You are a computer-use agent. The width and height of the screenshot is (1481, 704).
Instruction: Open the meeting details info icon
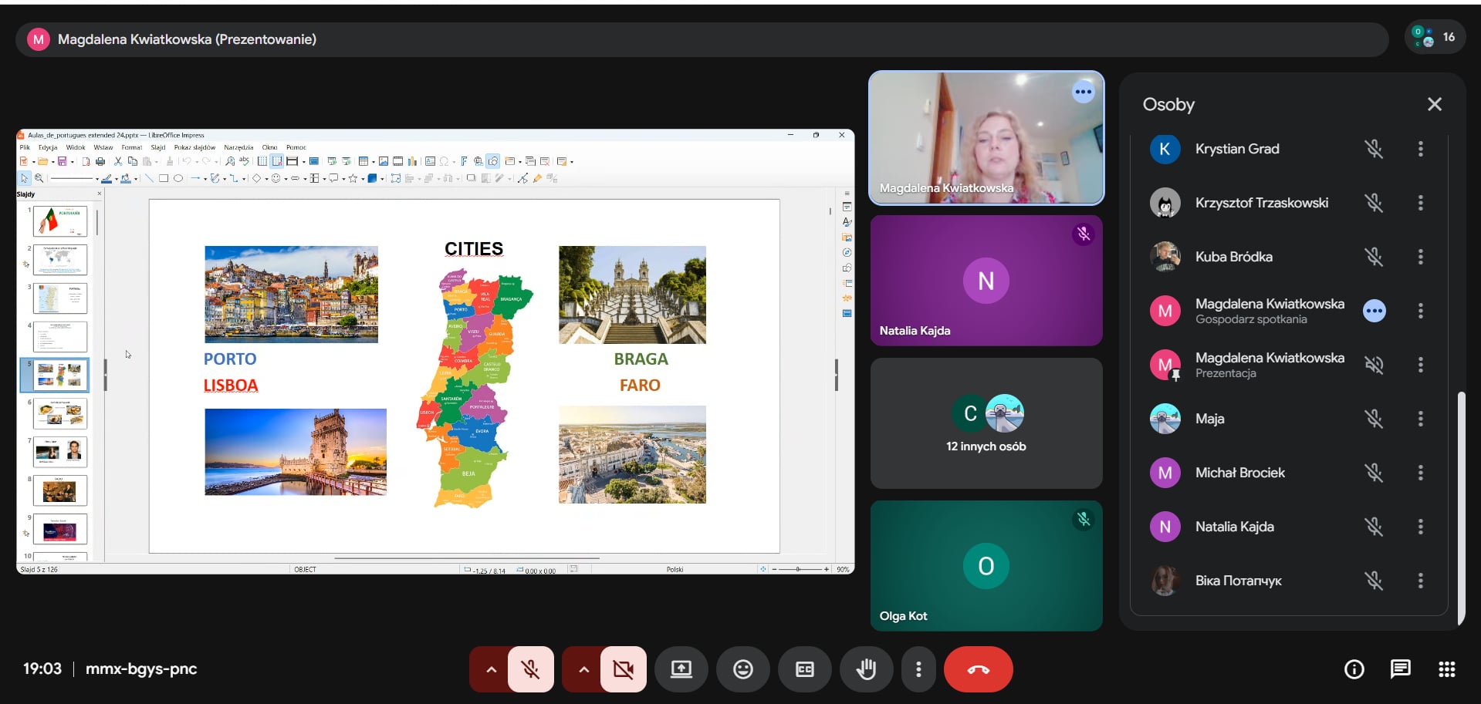[x=1354, y=669]
